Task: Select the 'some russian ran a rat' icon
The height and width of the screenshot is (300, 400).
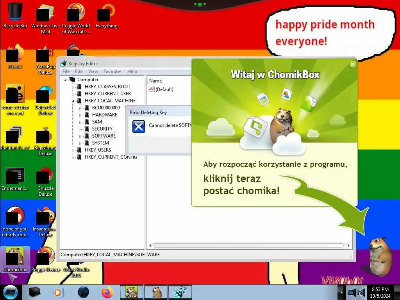Action: (x=15, y=100)
